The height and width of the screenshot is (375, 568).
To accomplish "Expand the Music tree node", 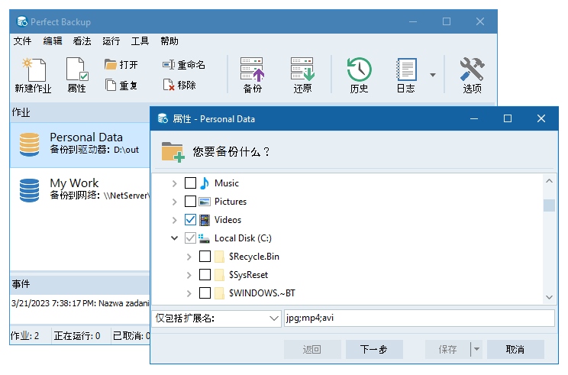I will (x=175, y=184).
